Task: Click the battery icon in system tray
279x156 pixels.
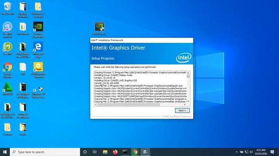Action: pyautogui.click(x=242, y=152)
